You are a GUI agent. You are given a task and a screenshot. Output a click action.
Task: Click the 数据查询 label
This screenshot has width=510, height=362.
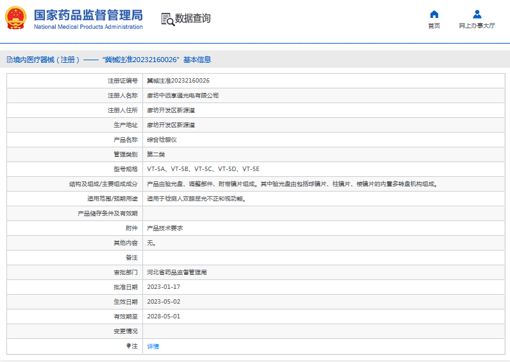point(192,18)
